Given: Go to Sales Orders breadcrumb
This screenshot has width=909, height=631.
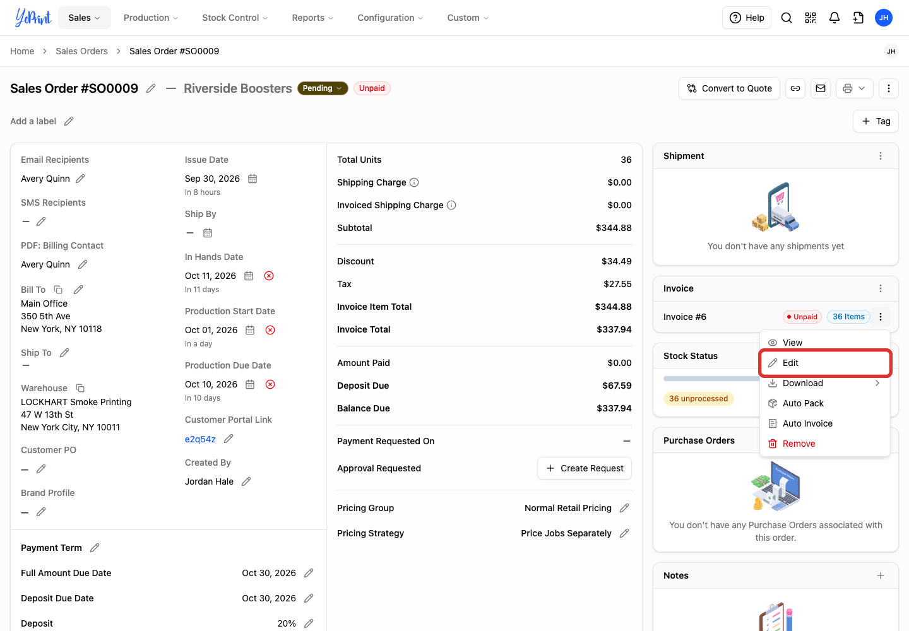Looking at the screenshot, I should [81, 51].
